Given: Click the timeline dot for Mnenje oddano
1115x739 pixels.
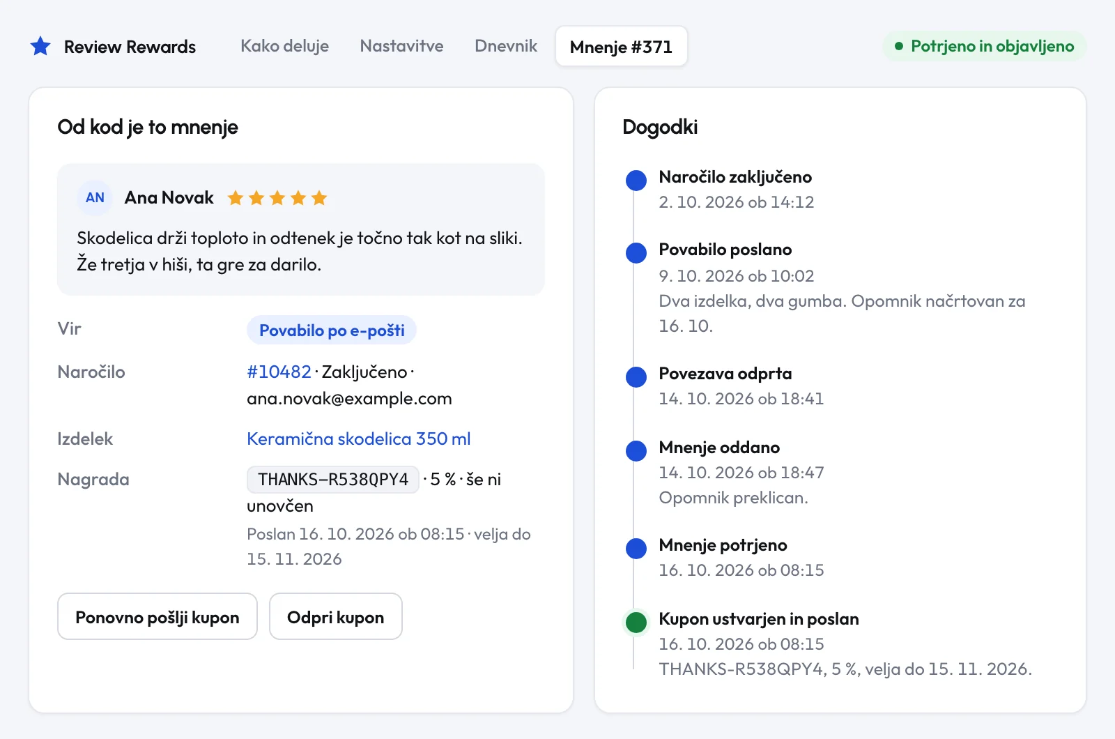Looking at the screenshot, I should (x=636, y=451).
